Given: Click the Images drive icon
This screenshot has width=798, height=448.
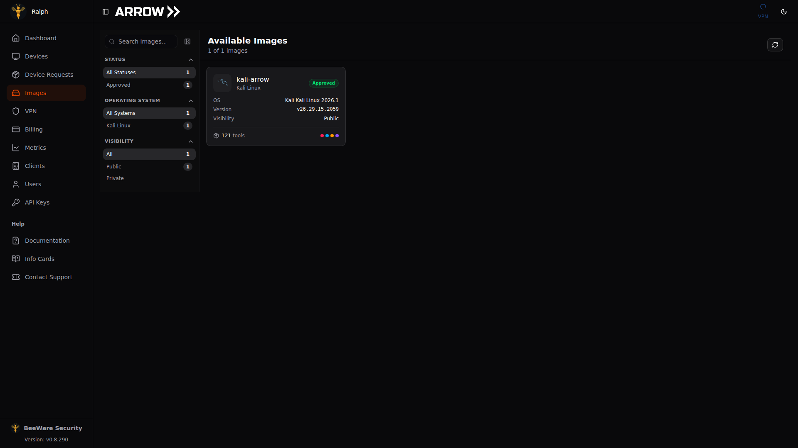Looking at the screenshot, I should [16, 93].
